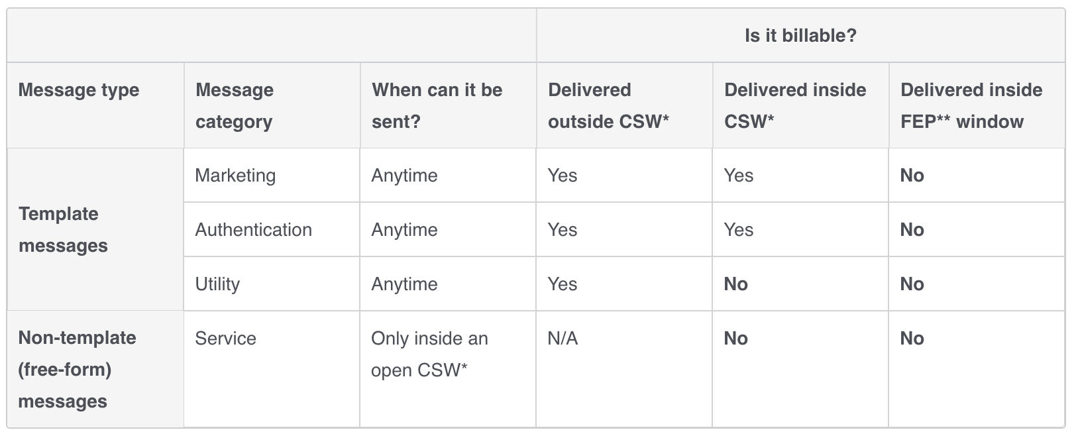Click the "Is it billable?" header cell
The width and height of the screenshot is (1076, 436).
pyautogui.click(x=800, y=36)
